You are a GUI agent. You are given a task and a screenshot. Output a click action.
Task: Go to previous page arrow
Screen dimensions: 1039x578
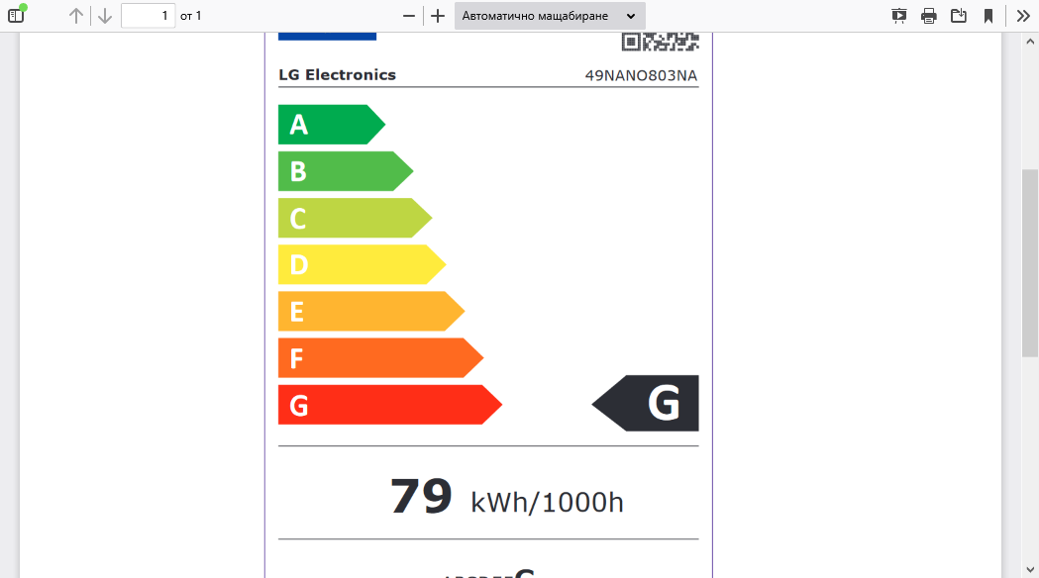[76, 16]
